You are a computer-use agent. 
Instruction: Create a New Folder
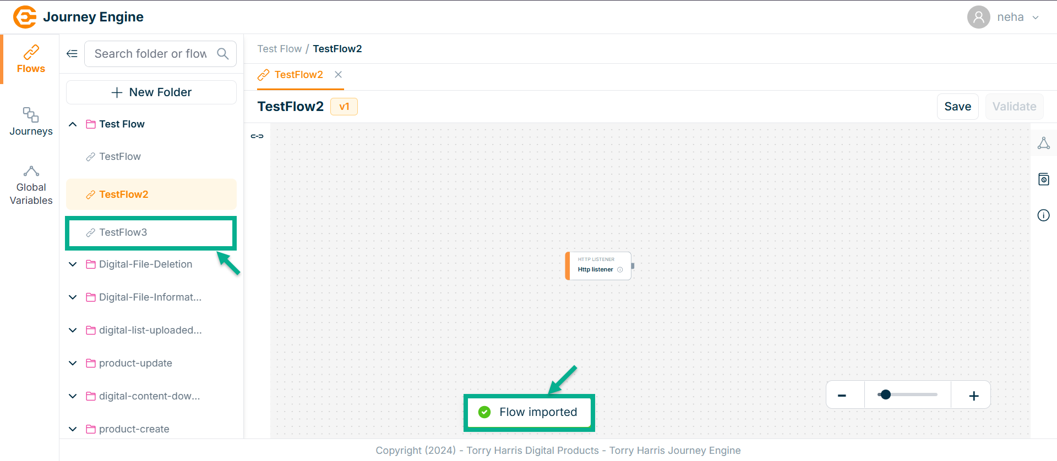(151, 92)
